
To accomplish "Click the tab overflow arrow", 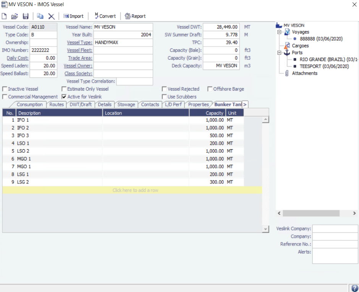I will (x=245, y=104).
